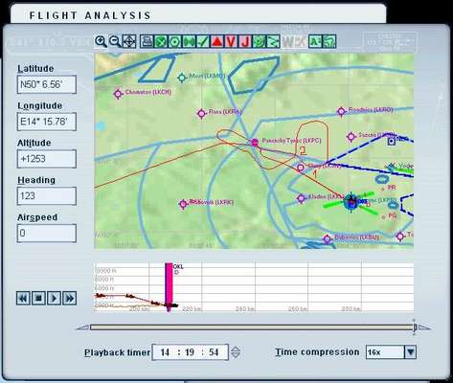Open Time compression dropdown
453x383 pixels.
pyautogui.click(x=411, y=352)
